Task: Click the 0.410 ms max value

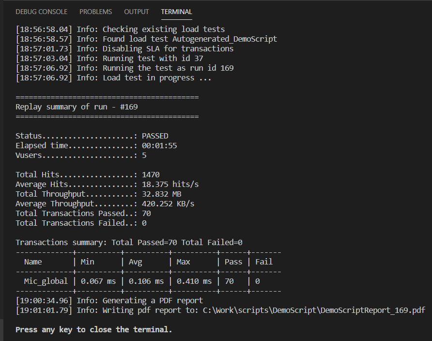Action: point(194,281)
